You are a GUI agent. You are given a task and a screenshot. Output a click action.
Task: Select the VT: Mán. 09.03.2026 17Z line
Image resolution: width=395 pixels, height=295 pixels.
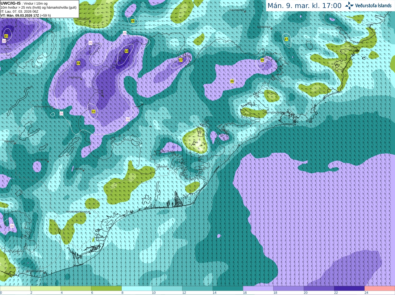26,15
